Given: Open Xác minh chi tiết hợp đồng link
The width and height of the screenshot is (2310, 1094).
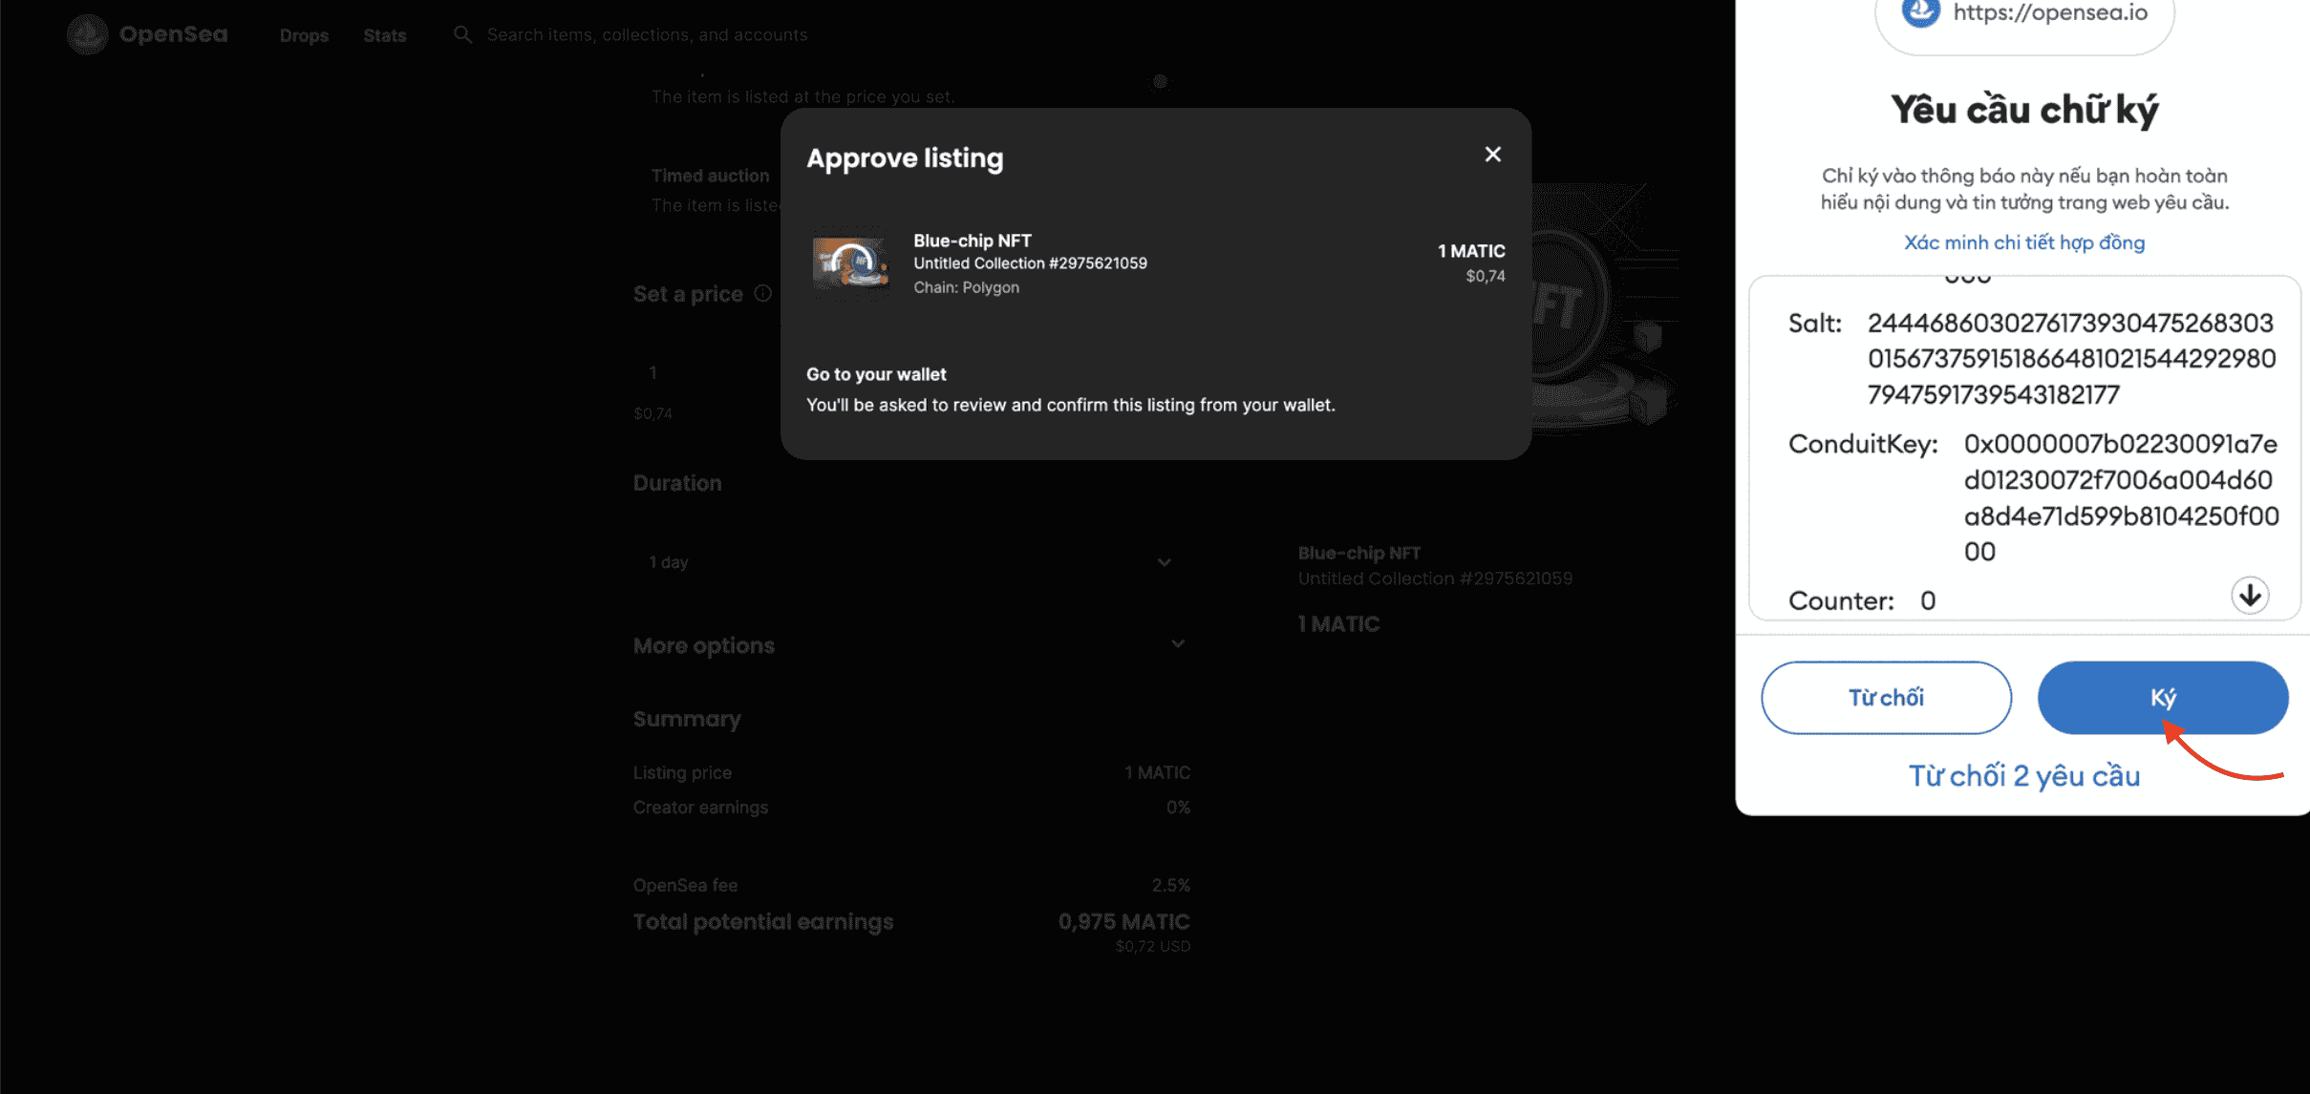Looking at the screenshot, I should pos(2023,242).
